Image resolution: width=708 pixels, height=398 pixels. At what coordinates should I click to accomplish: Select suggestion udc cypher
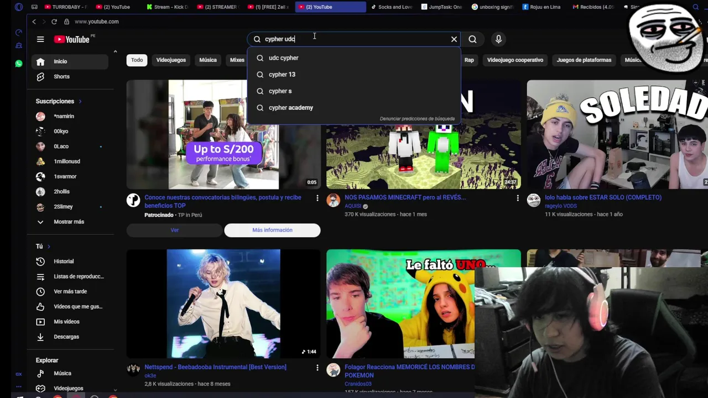354,58
